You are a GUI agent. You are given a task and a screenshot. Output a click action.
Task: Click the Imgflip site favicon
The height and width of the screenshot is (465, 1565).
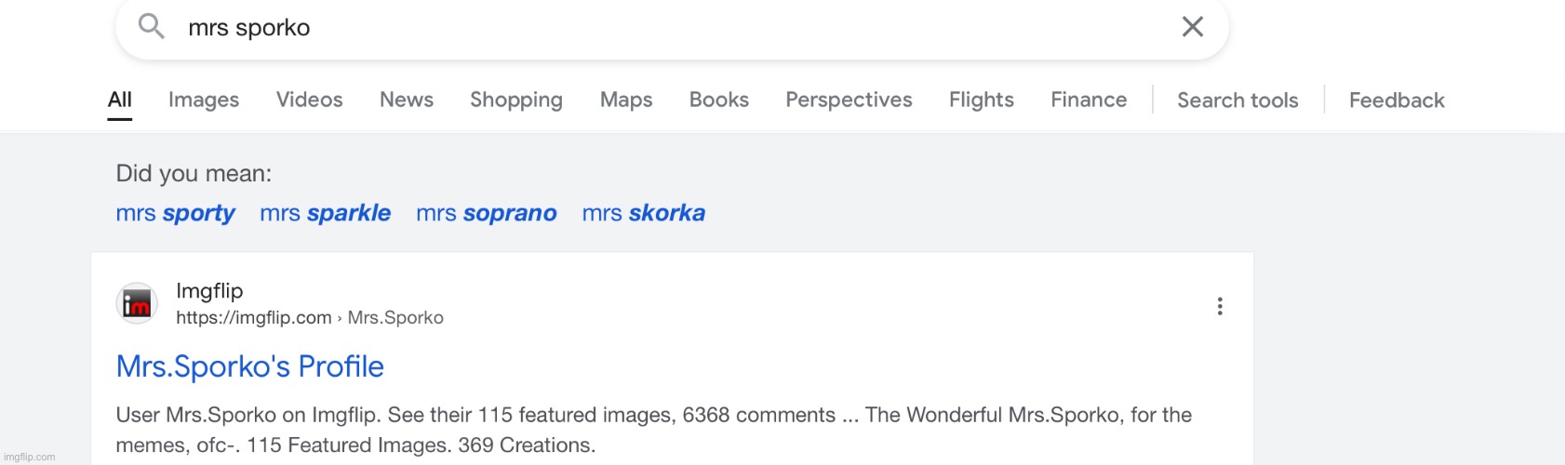(x=137, y=304)
